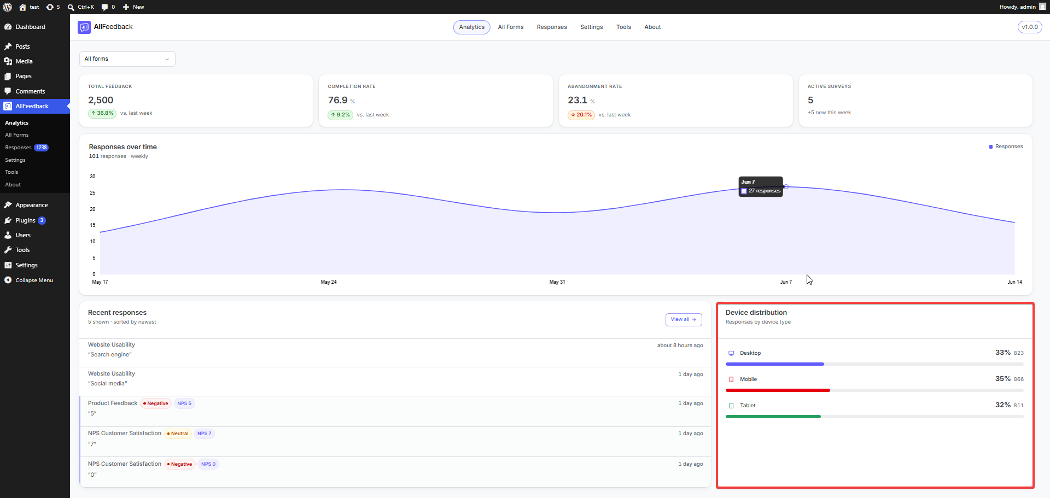Click the Plugins update count badge 3
Viewport: 1050px width, 498px height.
[x=42, y=220]
